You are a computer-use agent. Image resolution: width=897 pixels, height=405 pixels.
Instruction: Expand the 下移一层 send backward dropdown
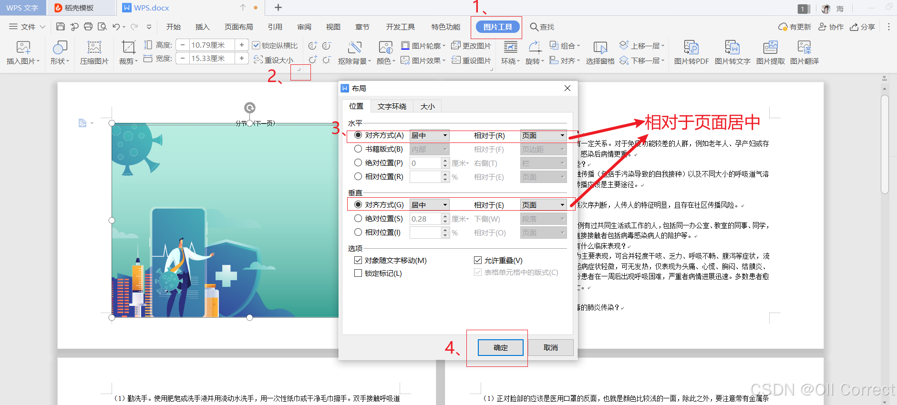point(663,61)
